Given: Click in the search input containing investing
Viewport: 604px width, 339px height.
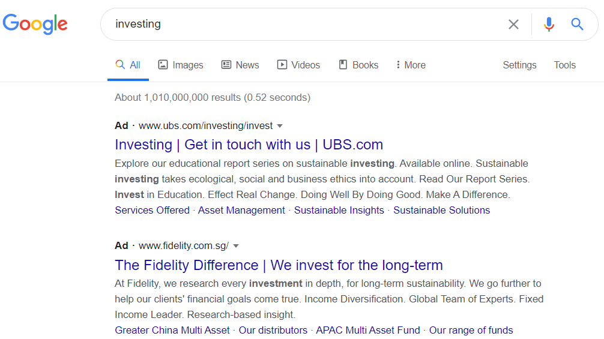Looking at the screenshot, I should [300, 24].
